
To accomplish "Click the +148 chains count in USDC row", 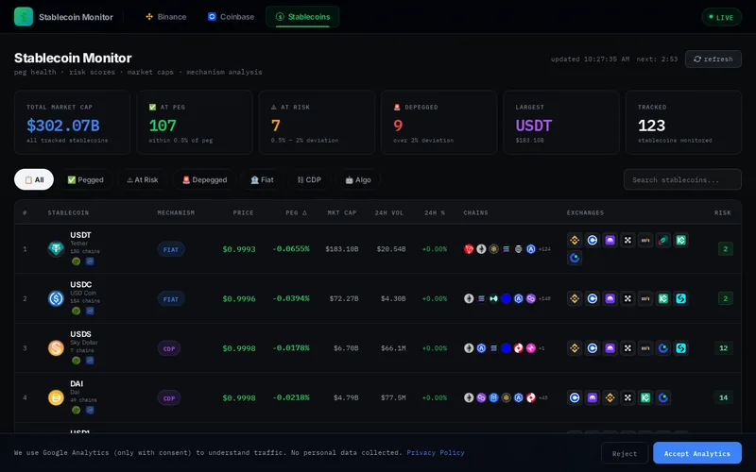I will 544,299.
